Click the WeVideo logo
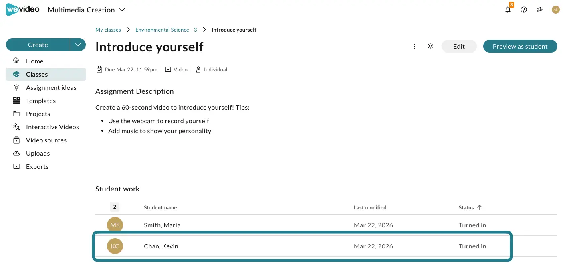 coord(22,10)
